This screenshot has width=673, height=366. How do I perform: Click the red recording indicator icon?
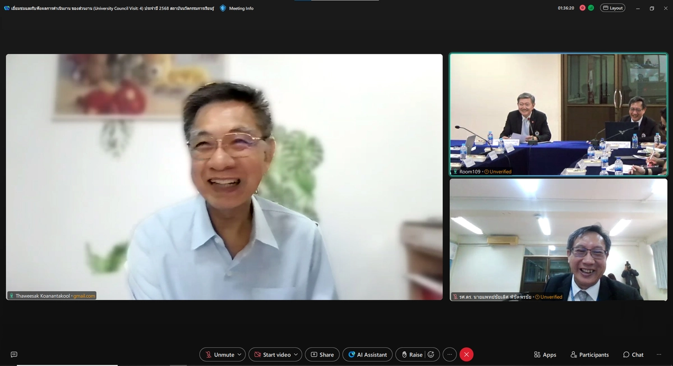(x=582, y=8)
